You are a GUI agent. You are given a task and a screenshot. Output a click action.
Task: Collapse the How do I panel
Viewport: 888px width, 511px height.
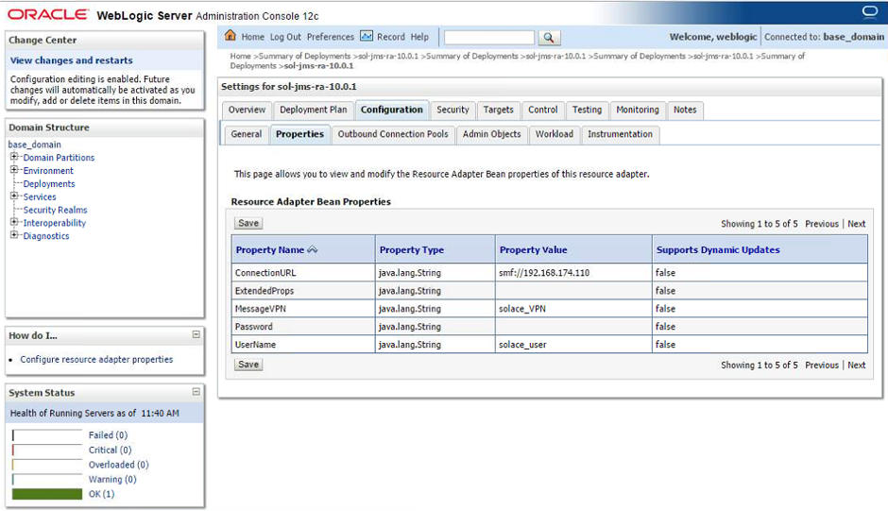(196, 334)
